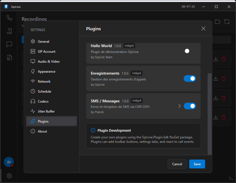This screenshot has height=183, width=236.
Task: Click the plugins list vertical scrollbar
Action: tap(210, 114)
